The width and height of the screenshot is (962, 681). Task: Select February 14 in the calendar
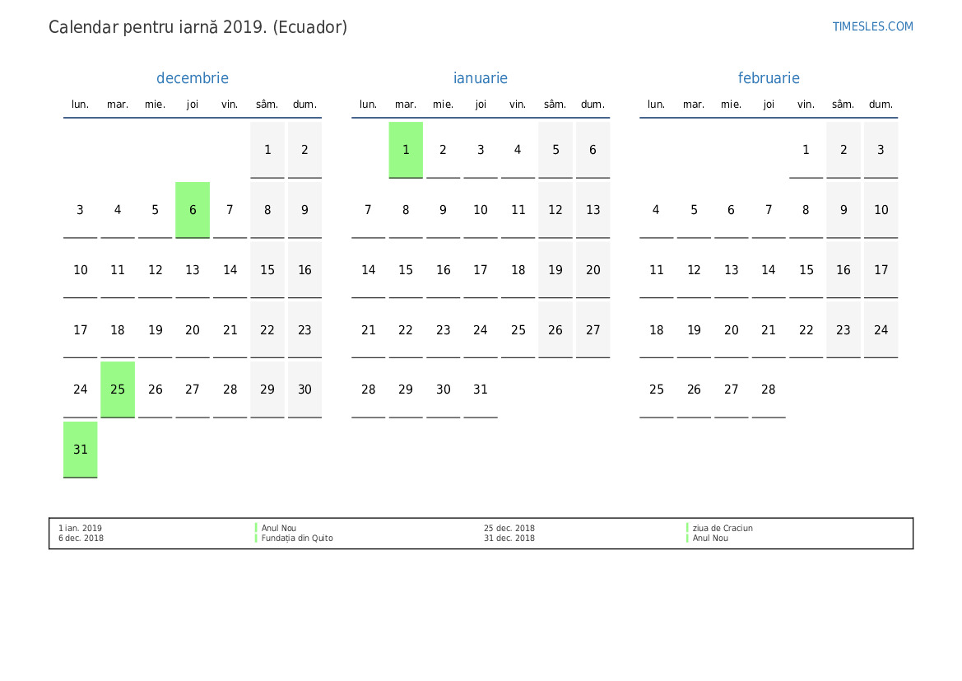[769, 270]
